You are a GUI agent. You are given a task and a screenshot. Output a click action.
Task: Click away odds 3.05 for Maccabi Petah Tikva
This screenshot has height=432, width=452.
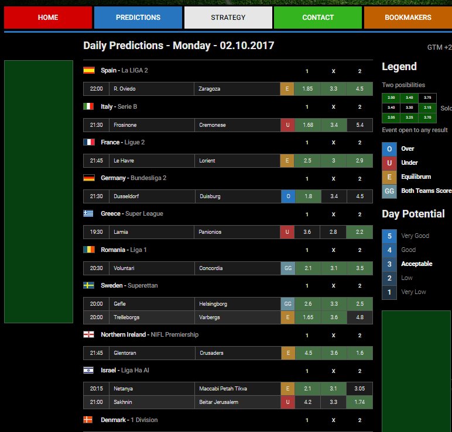[x=359, y=389]
